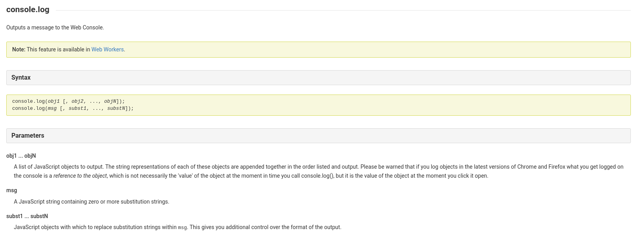Click 'Outputs a message to the Web Console' text
Image resolution: width=634 pixels, height=233 pixels.
pyautogui.click(x=55, y=27)
